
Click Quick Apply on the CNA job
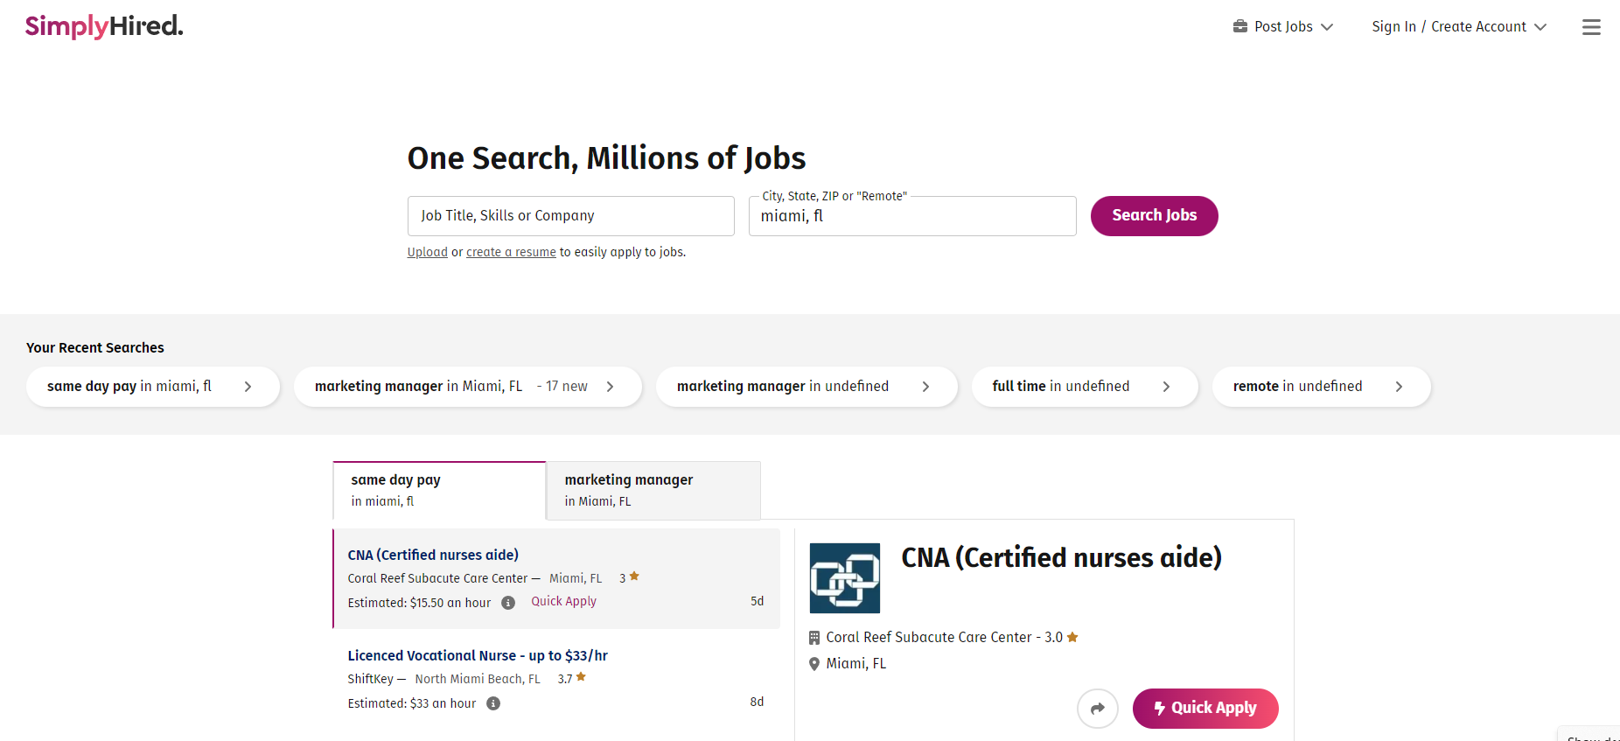tap(1205, 709)
